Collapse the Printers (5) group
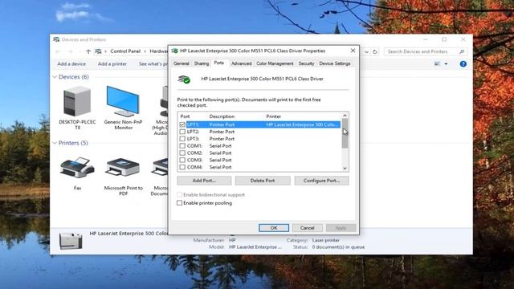Screen dimensions: 514x289 [55, 143]
